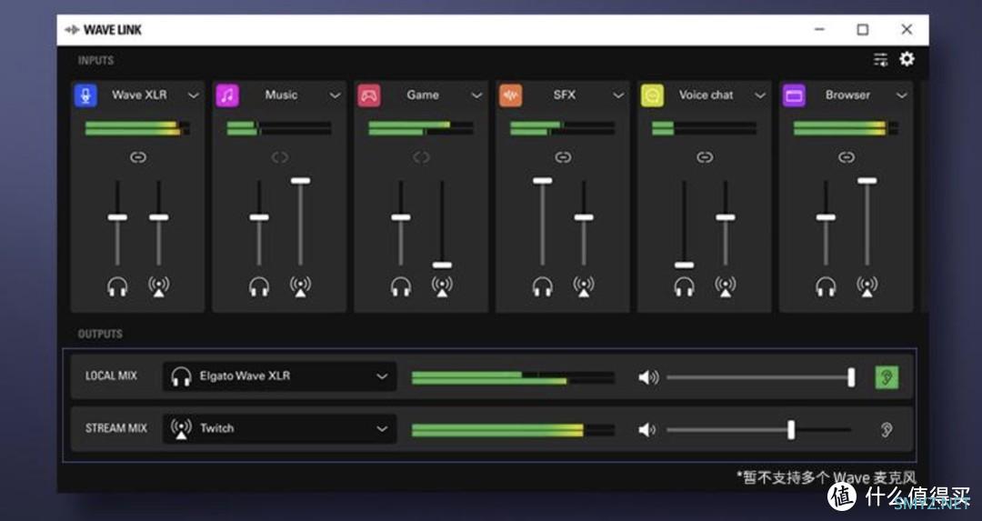Image resolution: width=982 pixels, height=521 pixels.
Task: Click the Voice chat channel name
Action: (x=706, y=95)
